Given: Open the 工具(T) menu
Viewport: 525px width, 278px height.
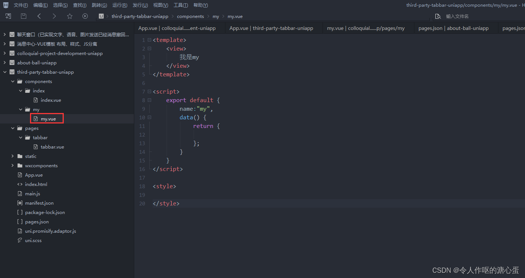Looking at the screenshot, I should click(x=181, y=5).
